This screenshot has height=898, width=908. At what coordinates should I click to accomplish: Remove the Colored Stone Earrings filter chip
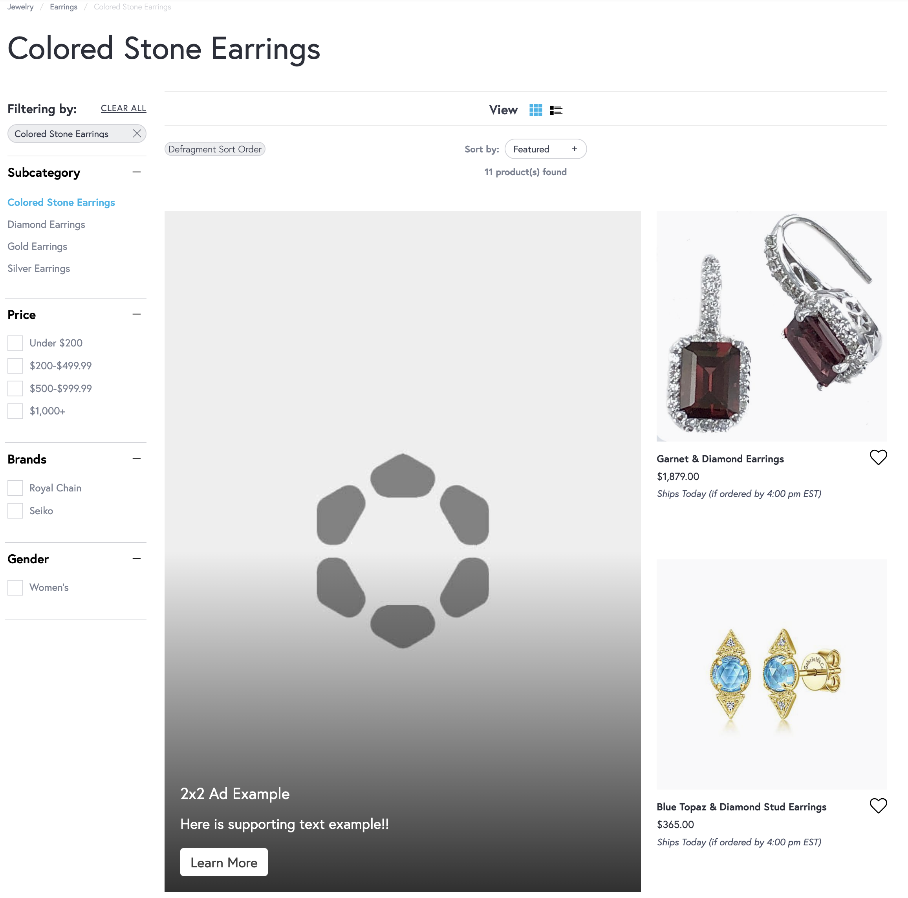(x=137, y=134)
